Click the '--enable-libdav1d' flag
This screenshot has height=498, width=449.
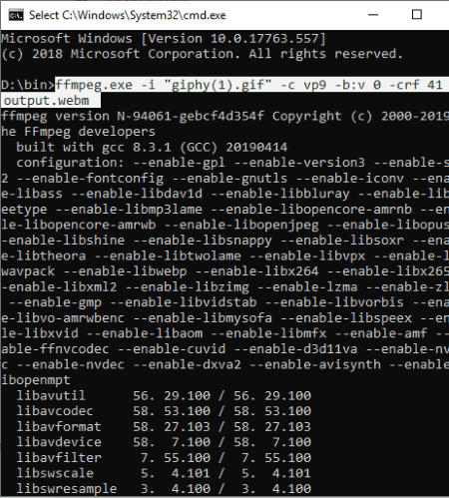click(x=137, y=194)
